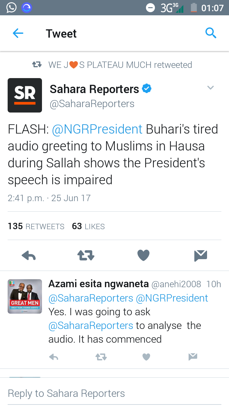
Task: Open the @NGRPresident mention in the tweet
Action: (x=97, y=129)
